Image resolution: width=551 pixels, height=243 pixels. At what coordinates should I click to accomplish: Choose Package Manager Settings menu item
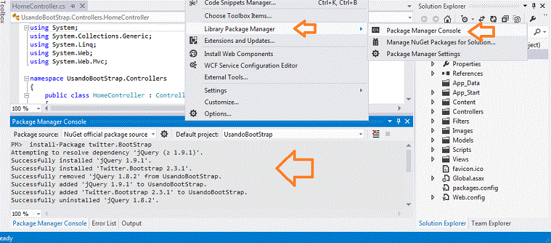tap(447, 53)
